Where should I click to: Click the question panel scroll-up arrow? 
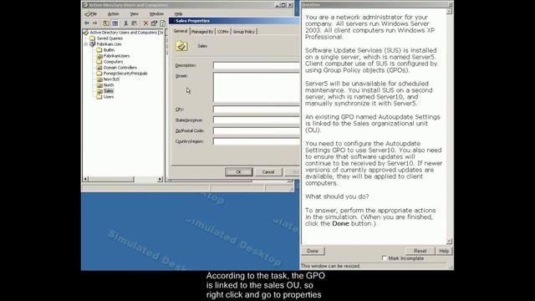pos(449,11)
